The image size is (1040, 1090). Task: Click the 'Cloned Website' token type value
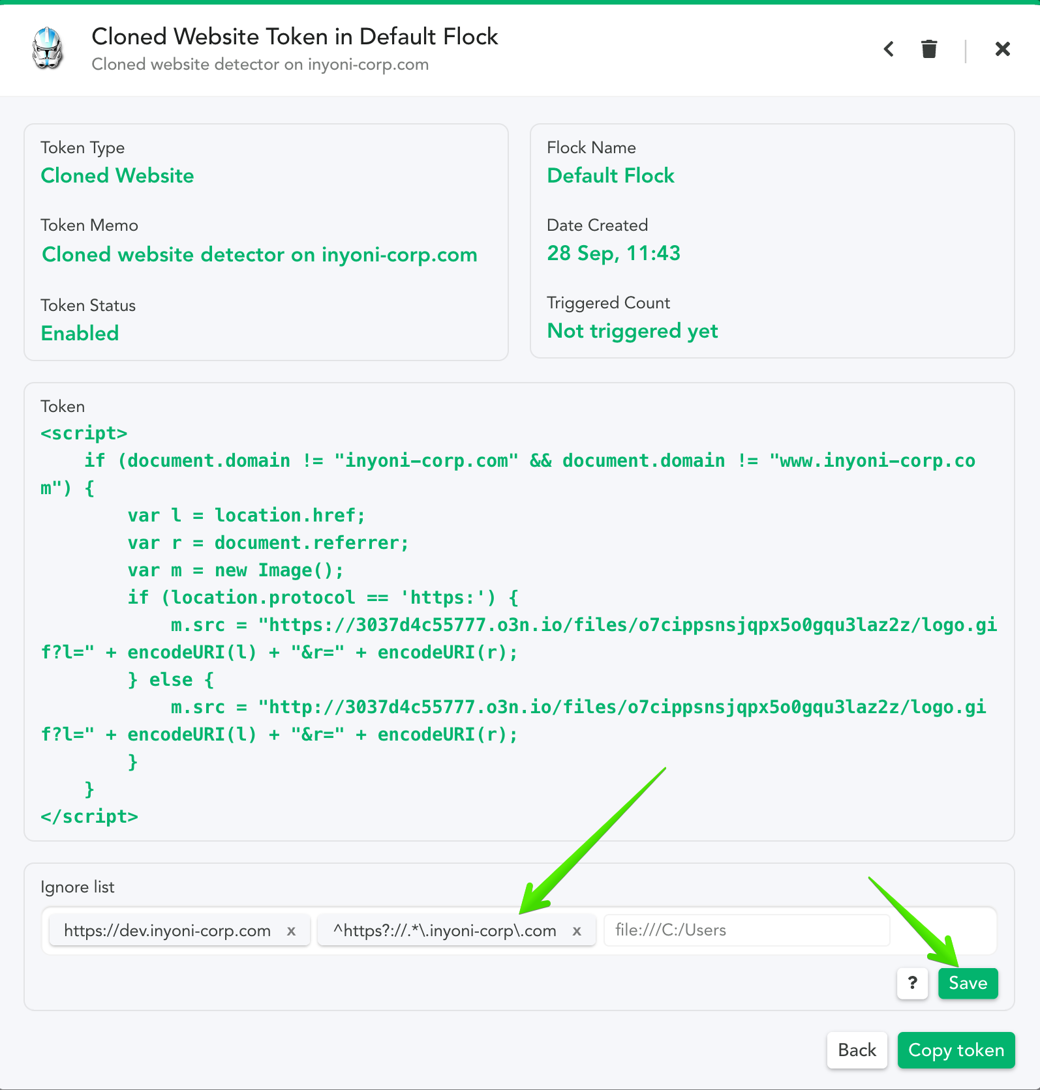pos(117,175)
